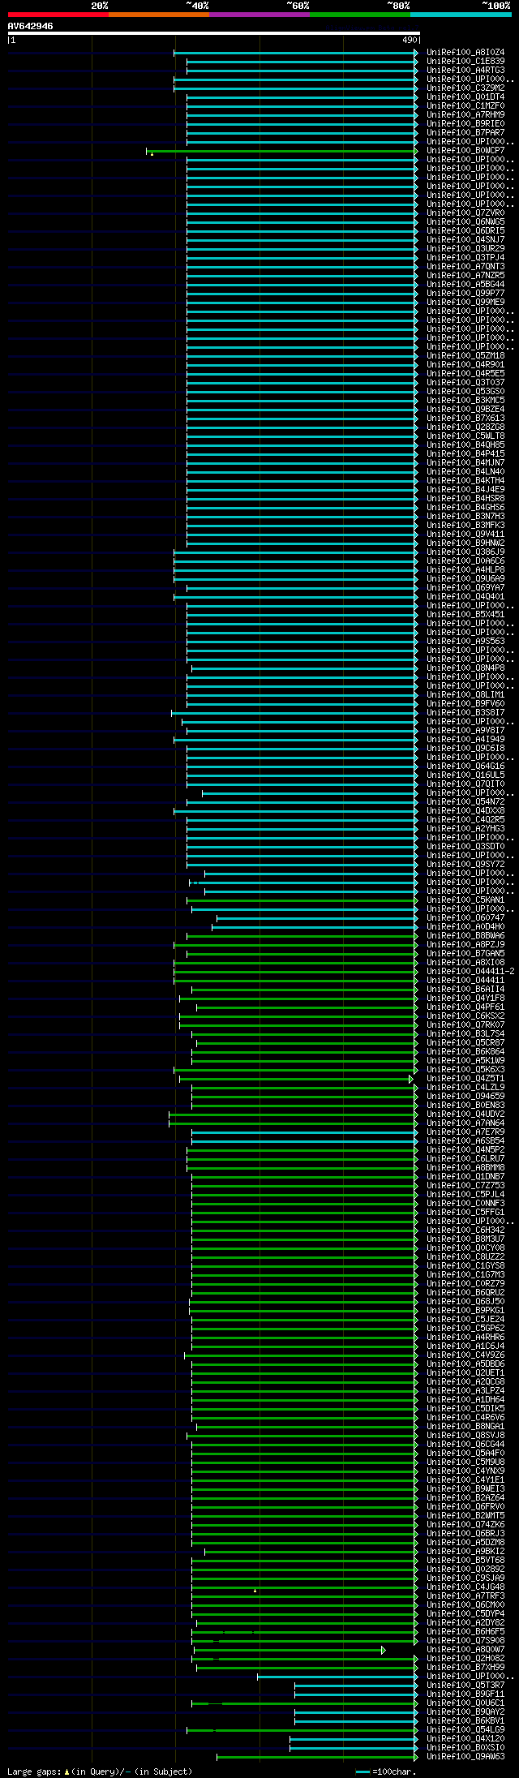This screenshot has width=519, height=1778.
Task: Click the UniRef100_A0D4H0 label
Action: point(465,927)
